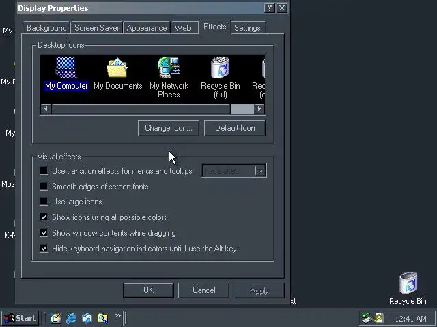This screenshot has height=327, width=437.
Task: Confirm with the OK button
Action: pyautogui.click(x=148, y=290)
